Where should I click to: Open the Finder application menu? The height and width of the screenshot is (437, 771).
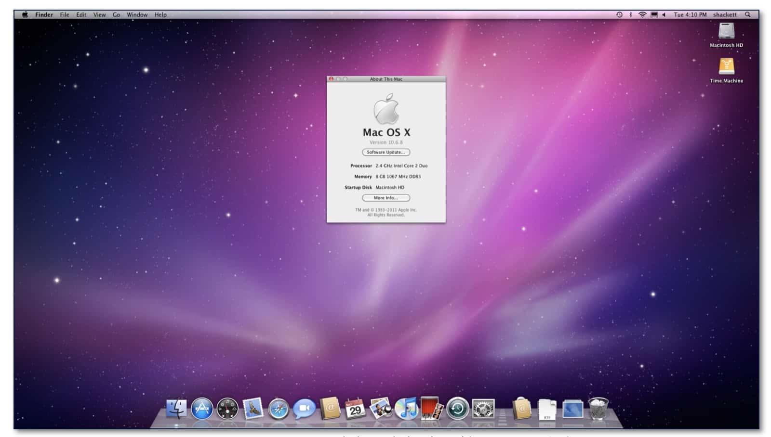[x=44, y=14]
